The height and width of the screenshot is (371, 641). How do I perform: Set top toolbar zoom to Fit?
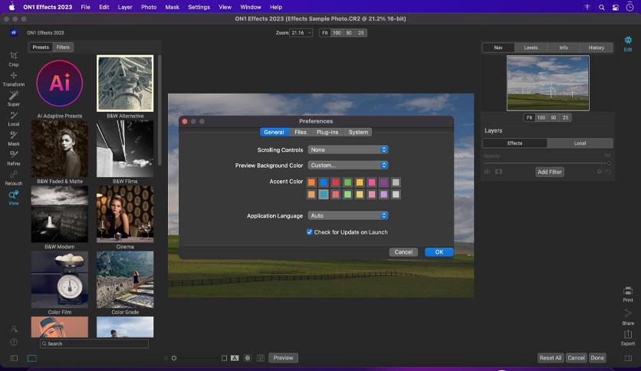click(x=324, y=33)
